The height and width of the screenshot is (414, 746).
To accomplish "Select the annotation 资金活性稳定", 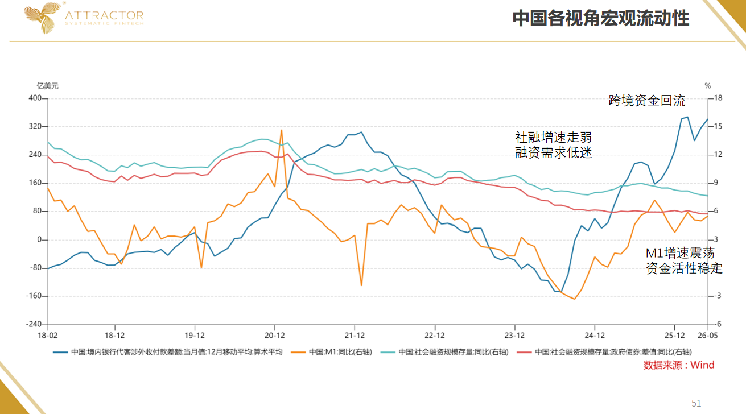I will click(684, 268).
